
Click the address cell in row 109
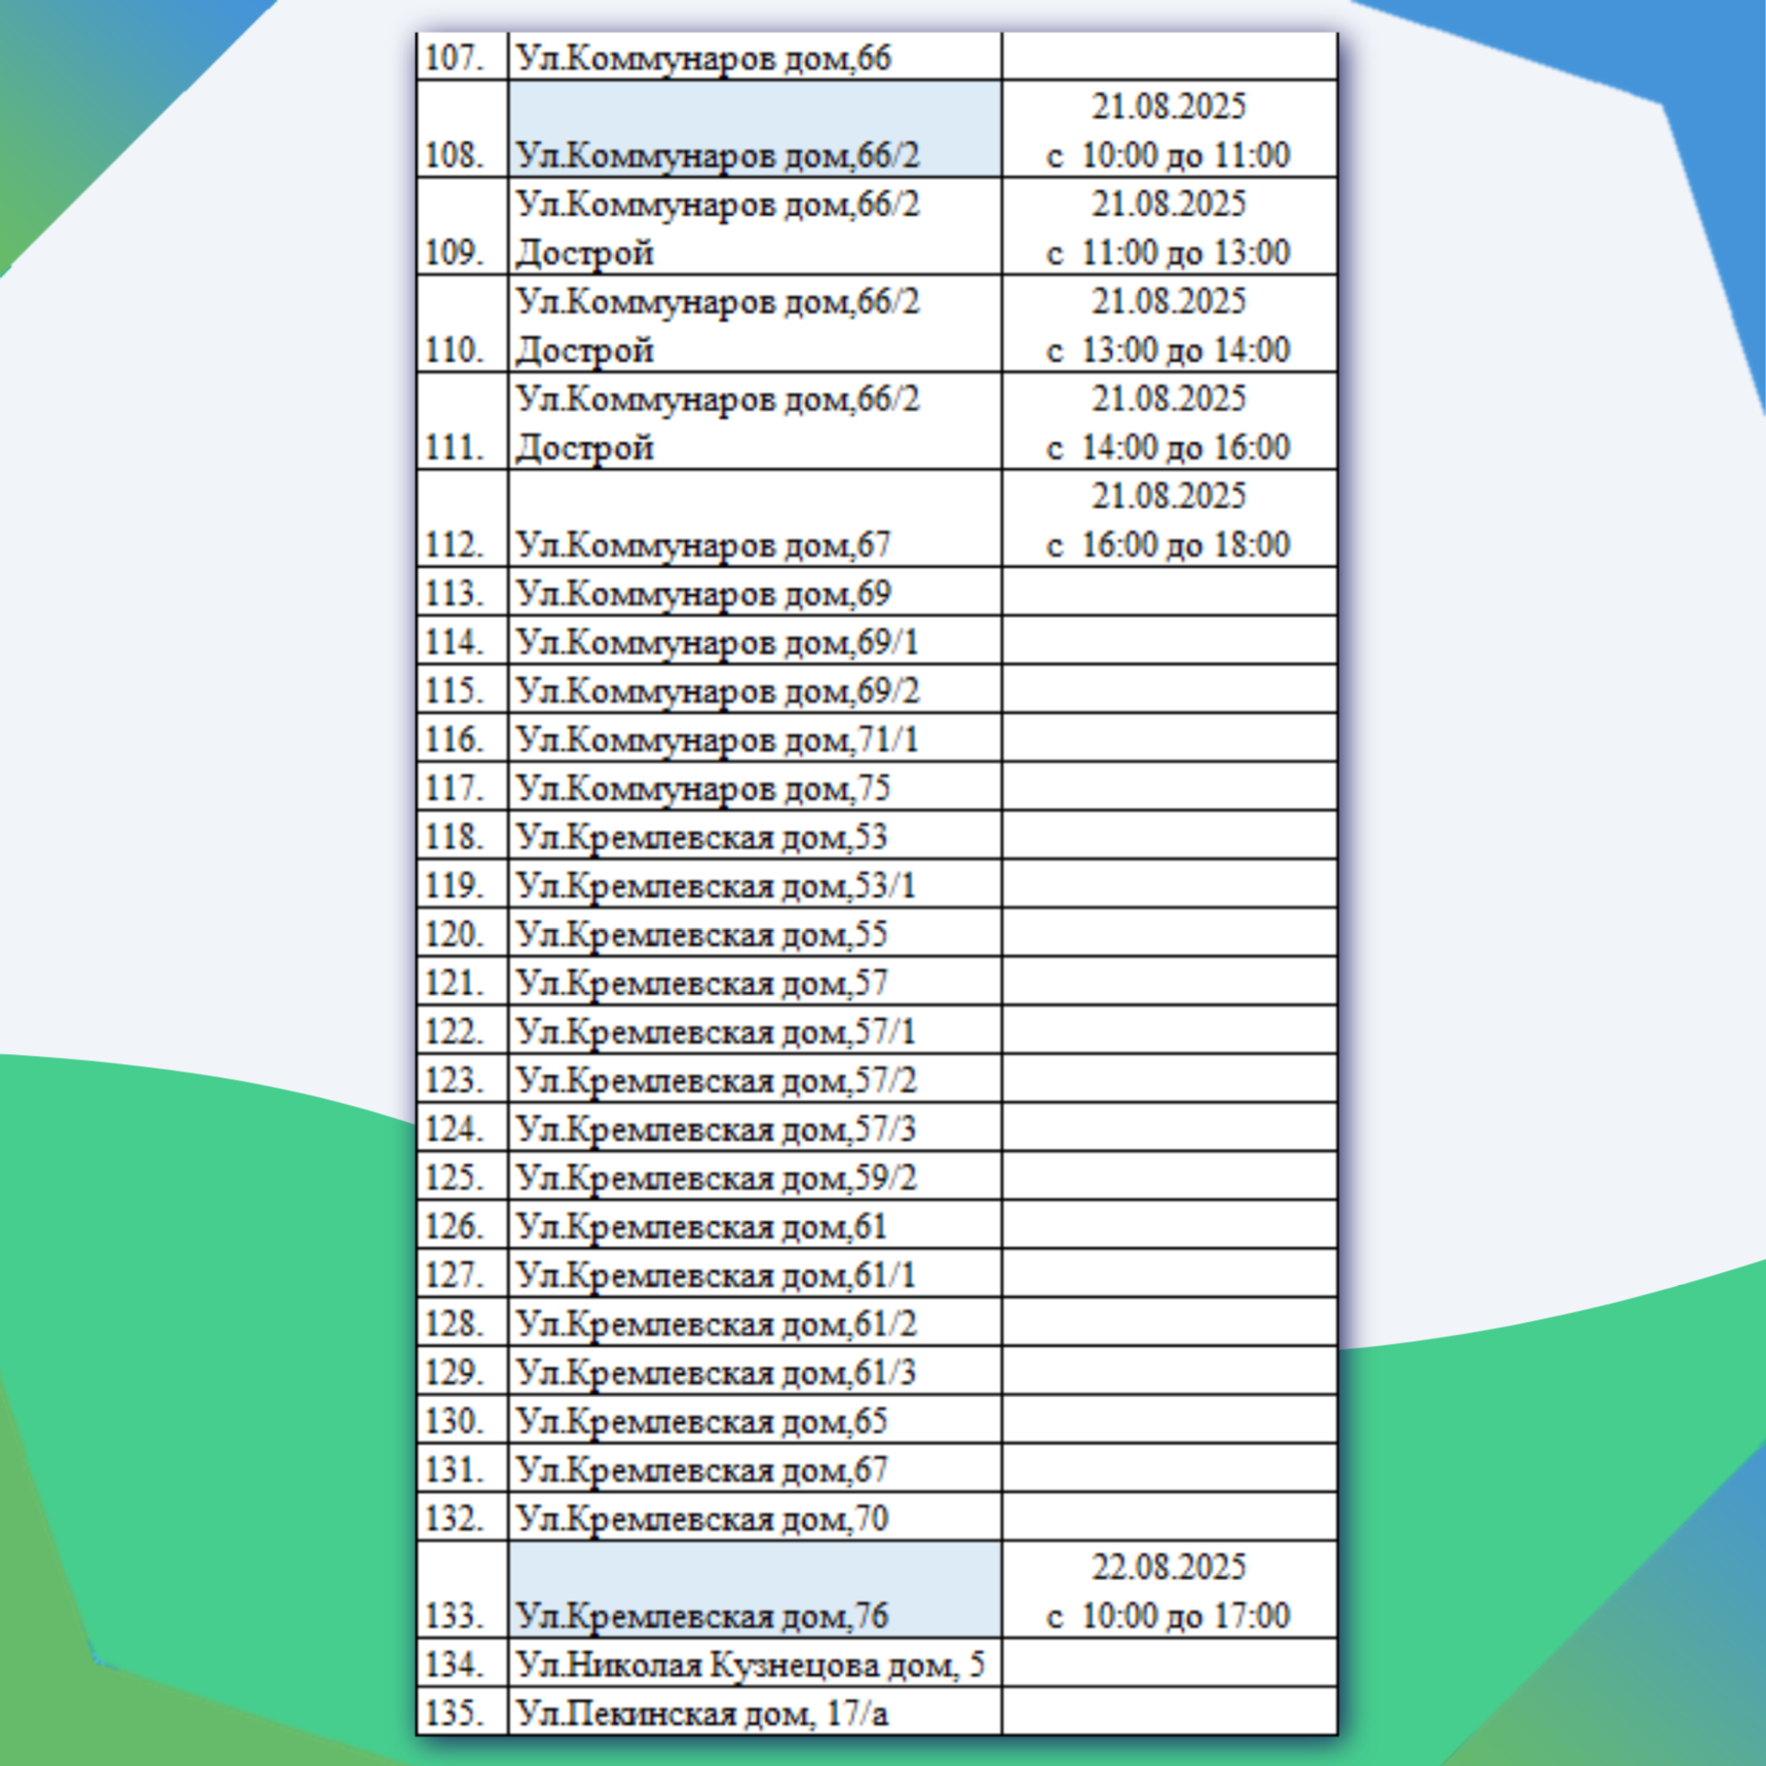pos(755,226)
